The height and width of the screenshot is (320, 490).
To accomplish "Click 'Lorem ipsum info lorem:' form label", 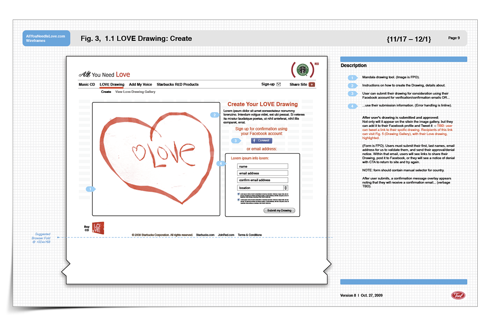I will click(x=250, y=158).
